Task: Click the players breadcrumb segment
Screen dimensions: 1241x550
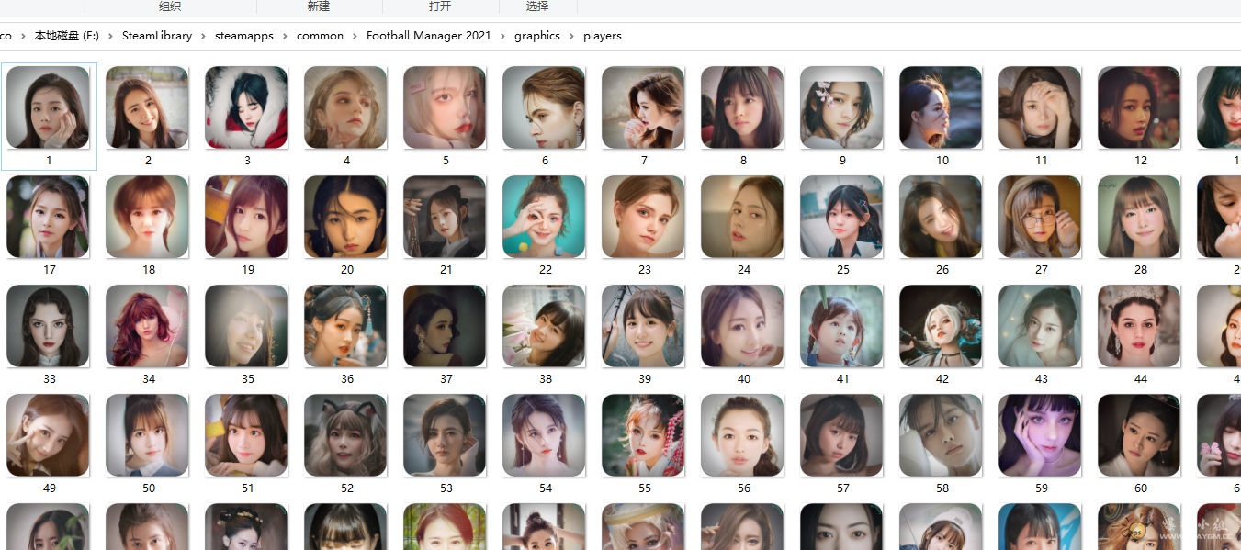Action: coord(603,36)
